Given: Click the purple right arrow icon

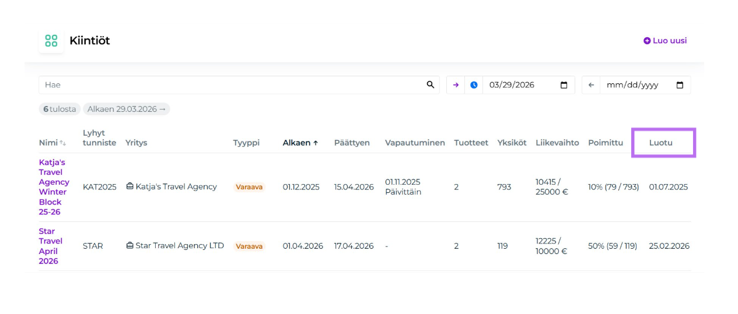Looking at the screenshot, I should click(x=456, y=85).
